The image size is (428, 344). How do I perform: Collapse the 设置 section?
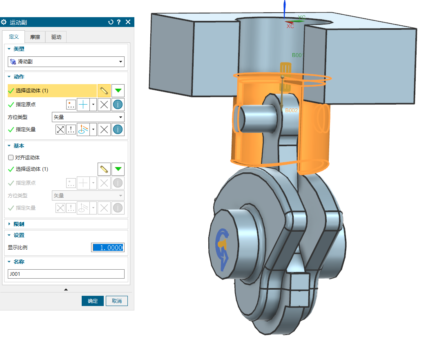click(9, 235)
